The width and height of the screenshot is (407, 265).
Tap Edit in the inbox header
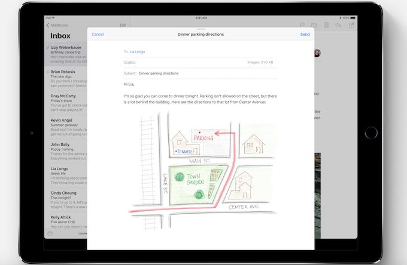[x=123, y=25]
